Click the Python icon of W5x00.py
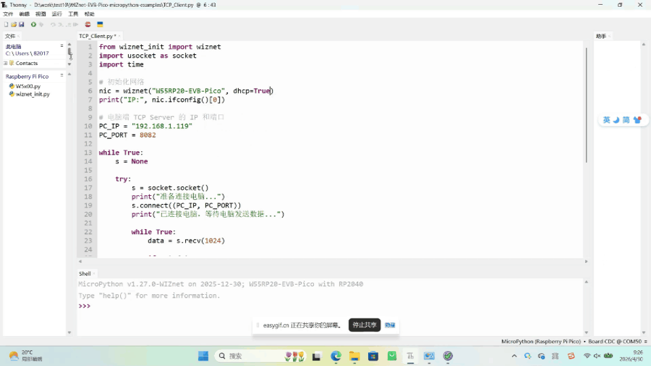The width and height of the screenshot is (651, 366). (x=12, y=86)
